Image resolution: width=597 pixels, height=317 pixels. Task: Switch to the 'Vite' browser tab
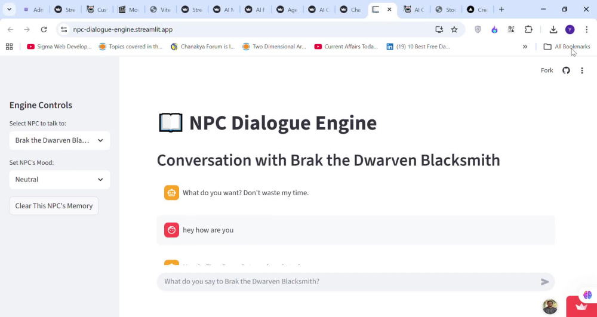tap(161, 10)
